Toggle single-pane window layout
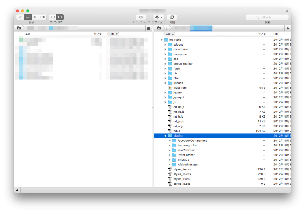305x213 pixels. coord(52,17)
